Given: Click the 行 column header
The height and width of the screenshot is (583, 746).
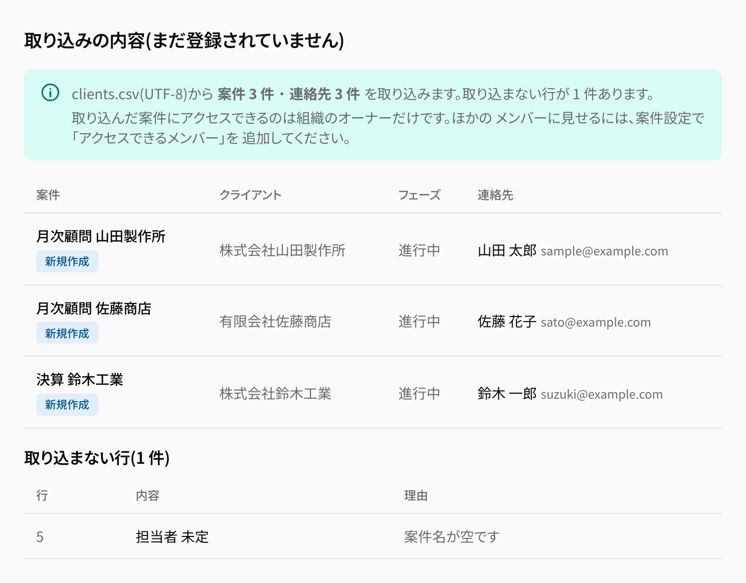Looking at the screenshot, I should pyautogui.click(x=42, y=495).
